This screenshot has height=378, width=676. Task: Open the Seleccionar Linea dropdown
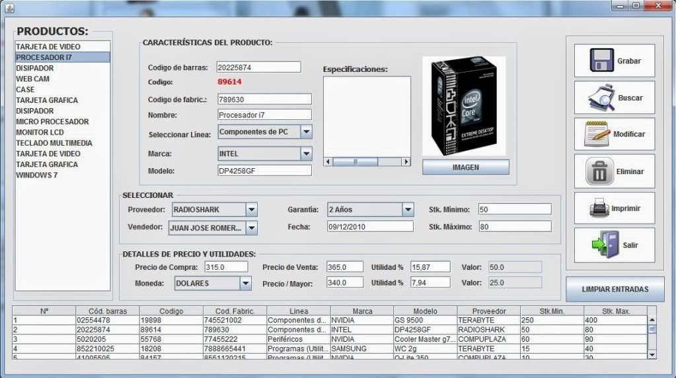click(306, 132)
